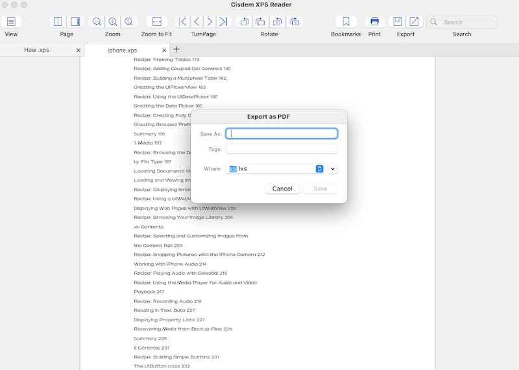Focus the toolbar Search field

[462, 22]
